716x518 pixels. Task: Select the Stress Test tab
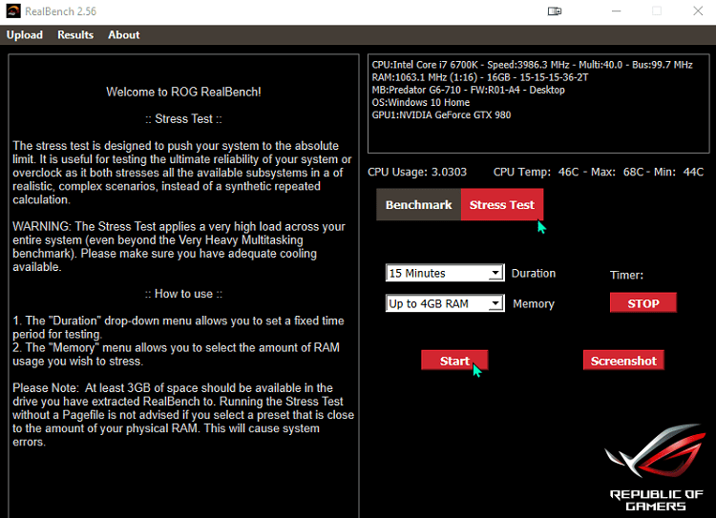point(502,205)
